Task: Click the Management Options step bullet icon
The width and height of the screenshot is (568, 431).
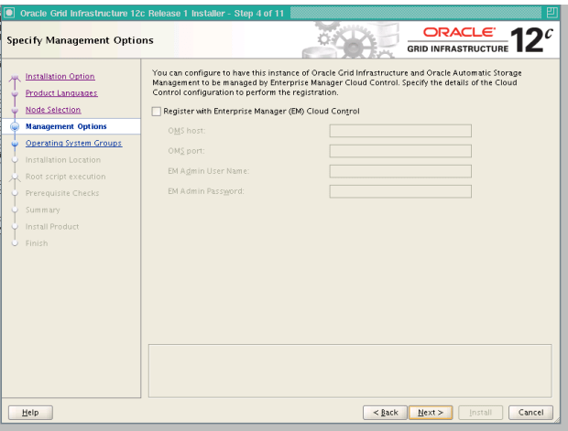Action: point(15,126)
